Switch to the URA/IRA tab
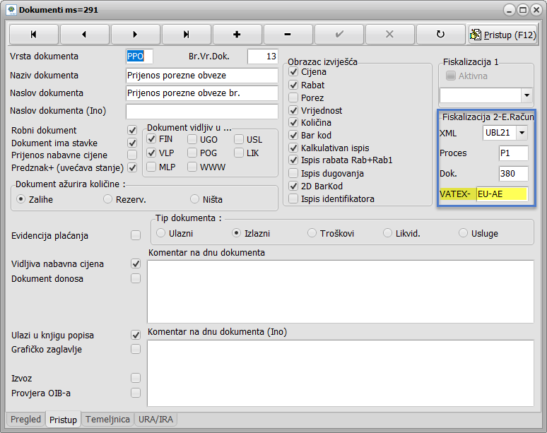The image size is (547, 433). pos(155,420)
